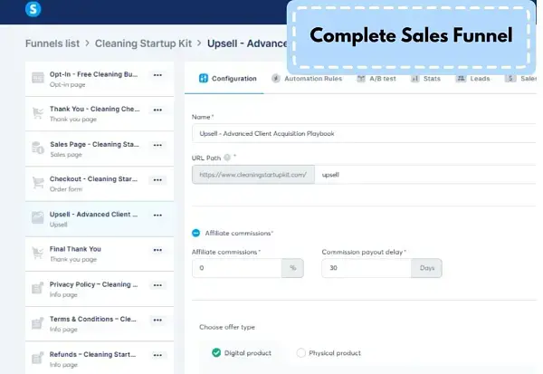Open Cleaning Startup Kit breadcrumb link
Viewport: 543px width, 374px height.
point(143,43)
